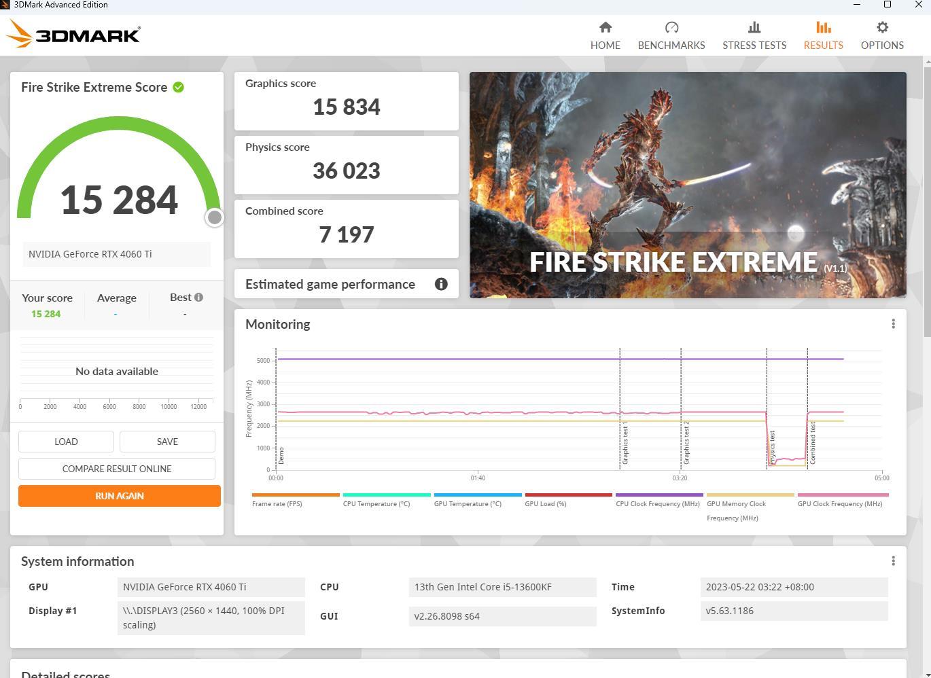The width and height of the screenshot is (931, 678).
Task: Click info icon next to Best score
Action: [198, 298]
